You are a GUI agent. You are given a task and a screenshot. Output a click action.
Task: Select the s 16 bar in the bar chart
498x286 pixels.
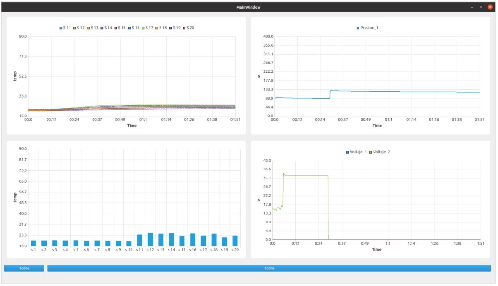(x=193, y=240)
